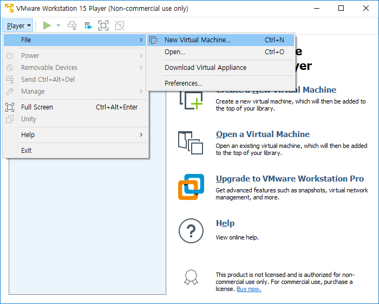Click the Open a Virtual Machine icon
The image size is (379, 304).
pyautogui.click(x=191, y=143)
